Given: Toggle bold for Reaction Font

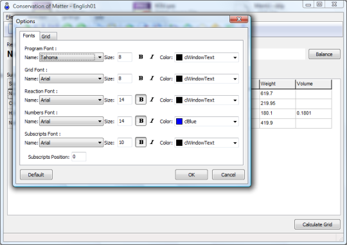Looking at the screenshot, I should pyautogui.click(x=141, y=100).
